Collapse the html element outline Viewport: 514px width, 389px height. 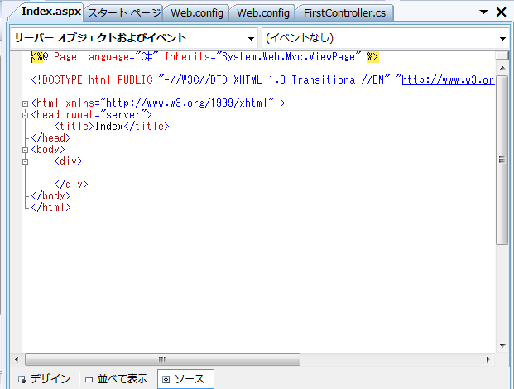[25, 104]
